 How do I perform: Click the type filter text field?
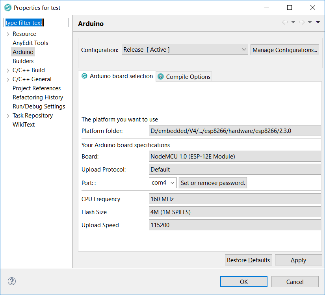(35, 22)
